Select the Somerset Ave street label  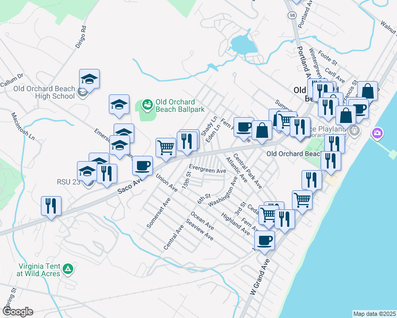pos(159,213)
